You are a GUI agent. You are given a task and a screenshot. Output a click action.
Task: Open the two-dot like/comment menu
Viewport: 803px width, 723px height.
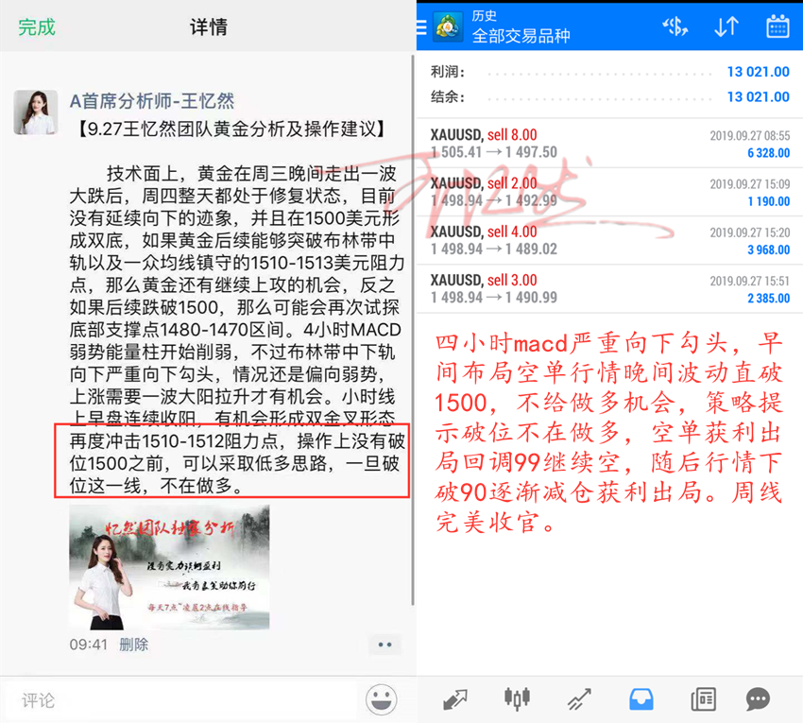[384, 645]
